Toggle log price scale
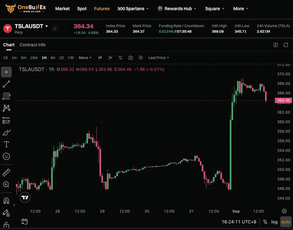This screenshot has width=293, height=230. (274, 222)
